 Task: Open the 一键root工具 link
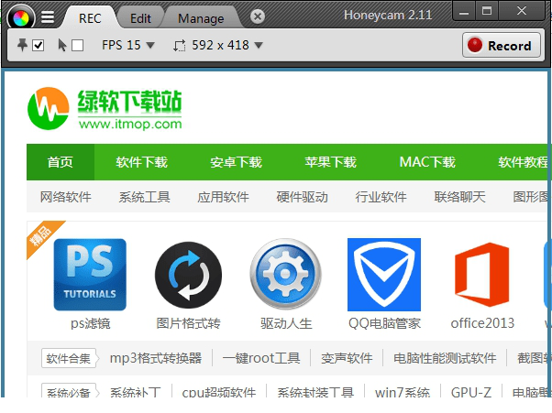261,358
